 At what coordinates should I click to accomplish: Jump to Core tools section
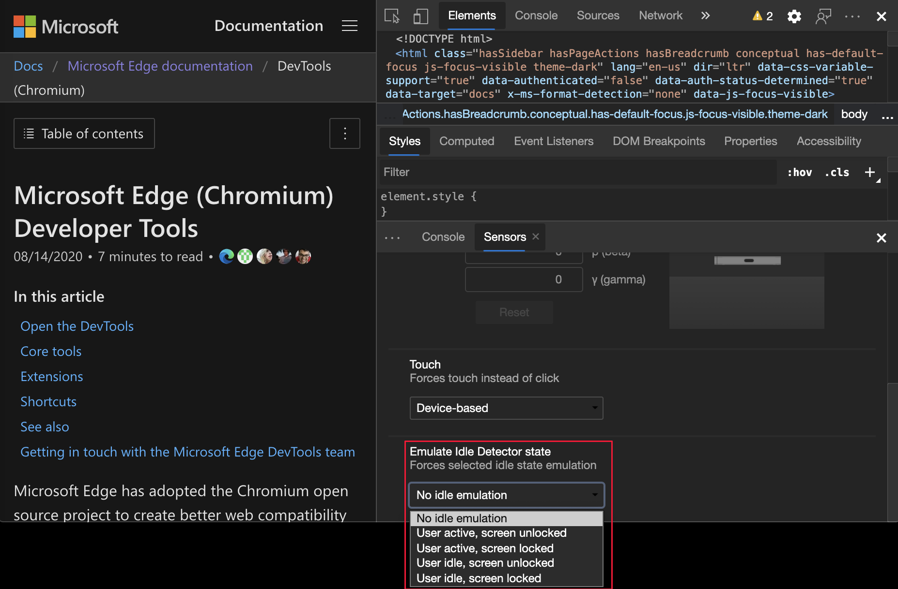tap(51, 351)
